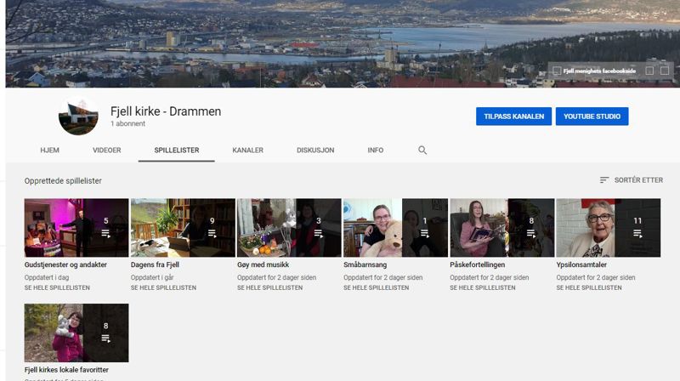Click the Ypsilonsamtaler title

point(581,264)
